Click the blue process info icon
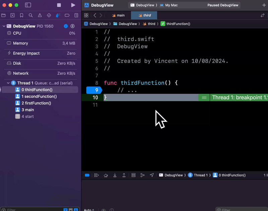268x211 pixels. [x=66, y=26]
